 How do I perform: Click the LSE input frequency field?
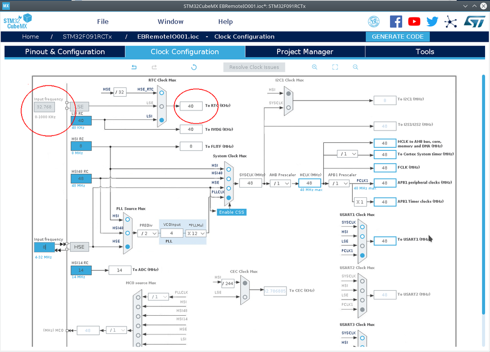44,107
